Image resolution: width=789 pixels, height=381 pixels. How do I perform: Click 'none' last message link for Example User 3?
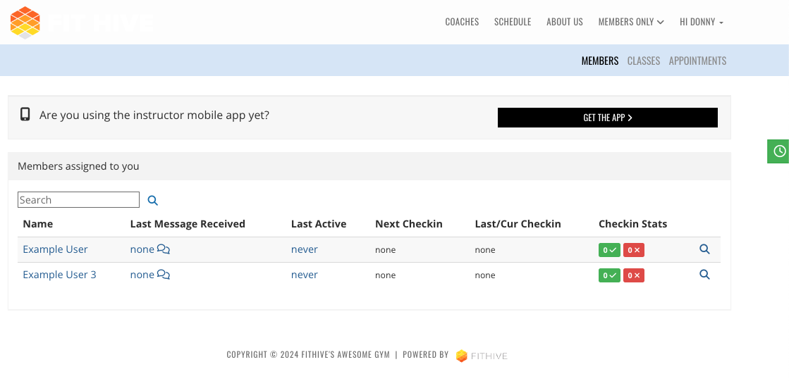142,275
